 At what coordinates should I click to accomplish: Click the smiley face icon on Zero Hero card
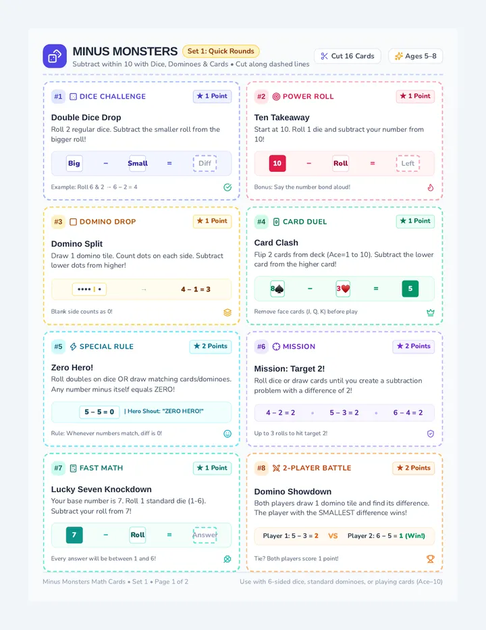(227, 433)
